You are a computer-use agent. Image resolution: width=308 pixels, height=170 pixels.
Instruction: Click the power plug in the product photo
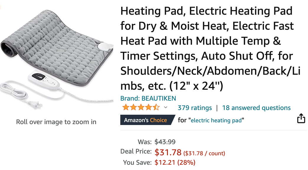(35, 104)
